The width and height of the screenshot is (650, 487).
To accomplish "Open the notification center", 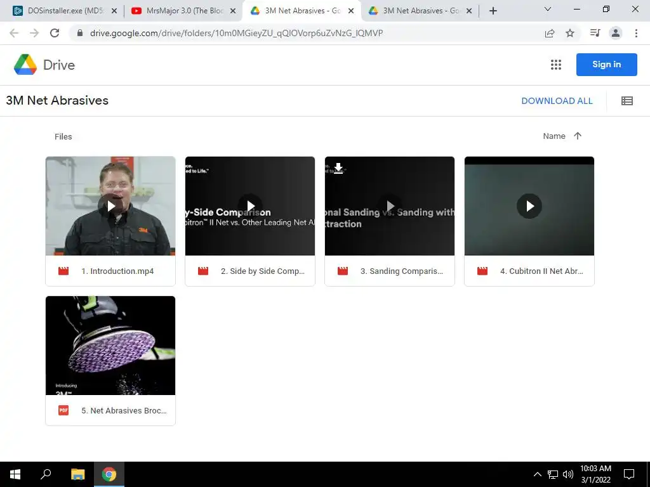I will coord(629,474).
